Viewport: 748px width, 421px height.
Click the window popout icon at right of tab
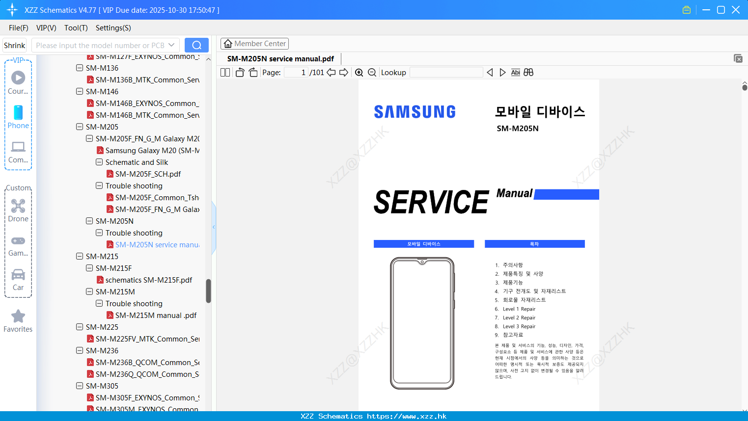point(738,58)
